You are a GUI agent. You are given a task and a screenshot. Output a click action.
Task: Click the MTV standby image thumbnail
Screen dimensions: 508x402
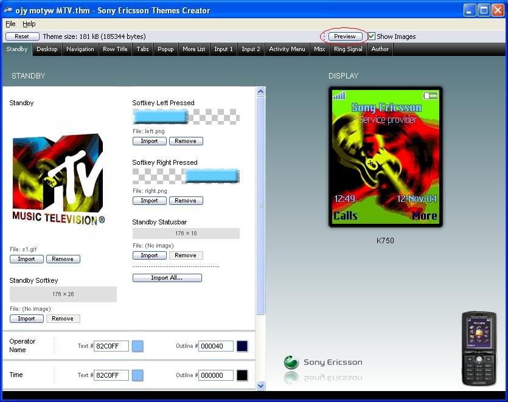pyautogui.click(x=58, y=179)
